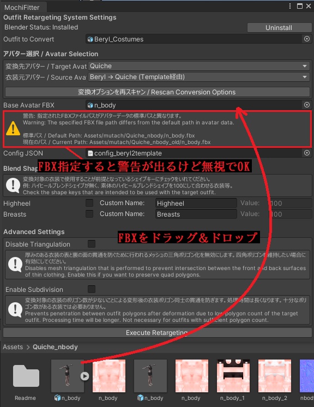Click Quiche_nbody in the breadcrumb

click(x=55, y=347)
